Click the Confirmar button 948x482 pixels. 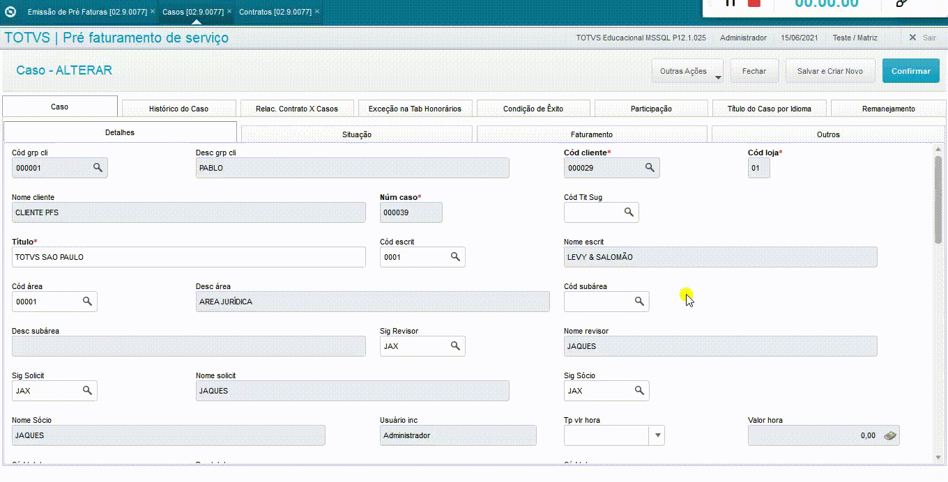coord(910,71)
